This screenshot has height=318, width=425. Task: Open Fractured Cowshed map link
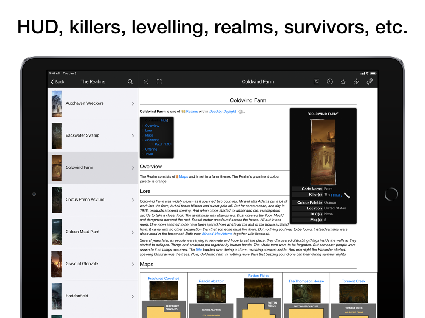click(x=164, y=278)
